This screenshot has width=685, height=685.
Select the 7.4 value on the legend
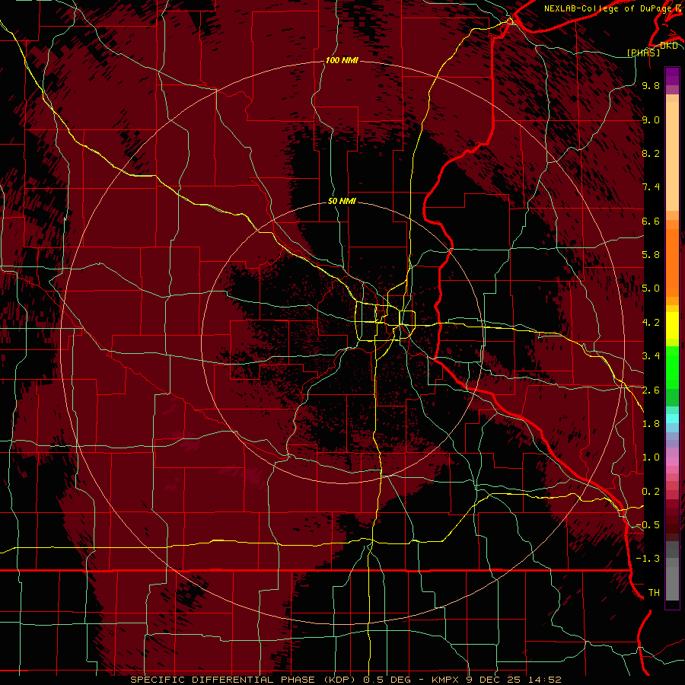(651, 187)
